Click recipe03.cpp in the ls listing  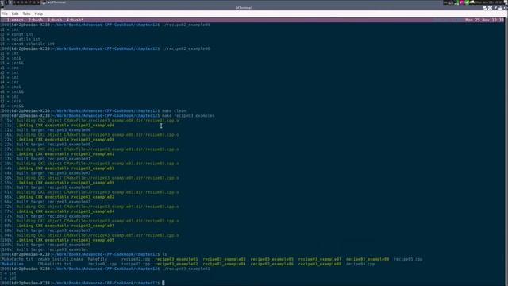click(x=136, y=265)
